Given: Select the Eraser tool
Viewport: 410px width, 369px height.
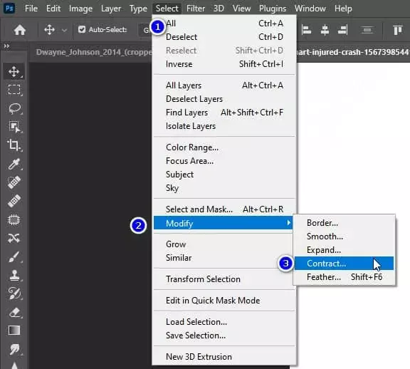Looking at the screenshot, I should (14, 312).
